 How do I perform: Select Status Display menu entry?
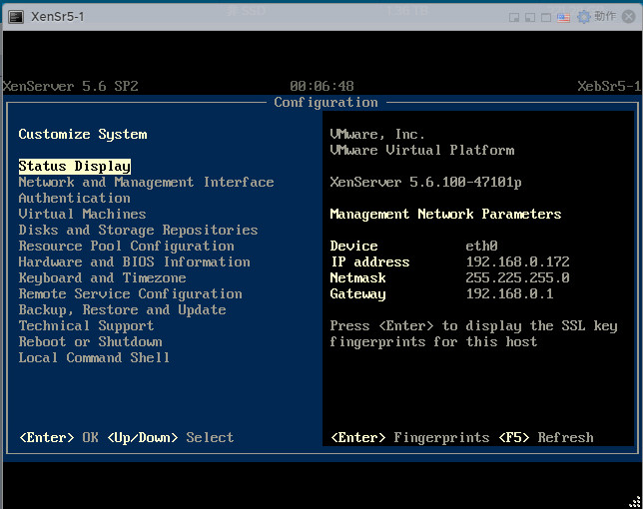point(75,166)
